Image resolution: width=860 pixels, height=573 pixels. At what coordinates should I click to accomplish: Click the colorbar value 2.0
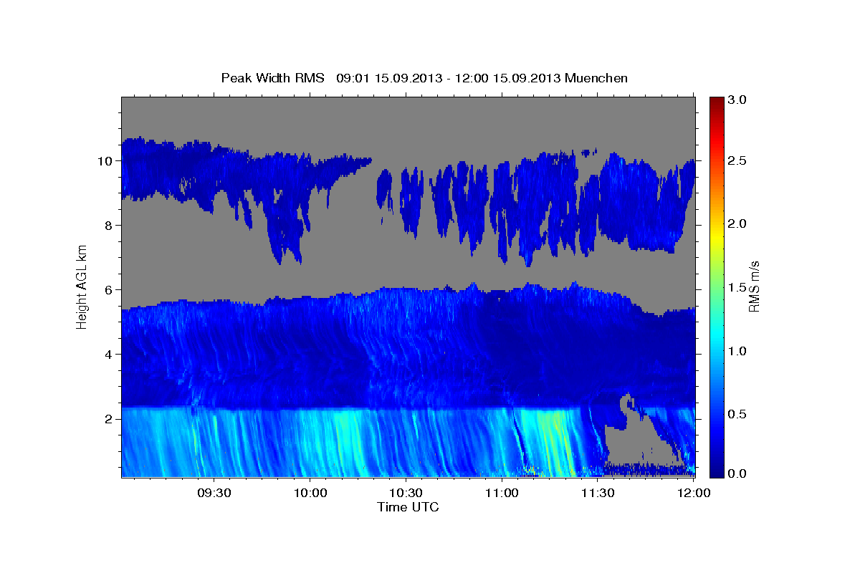737,223
